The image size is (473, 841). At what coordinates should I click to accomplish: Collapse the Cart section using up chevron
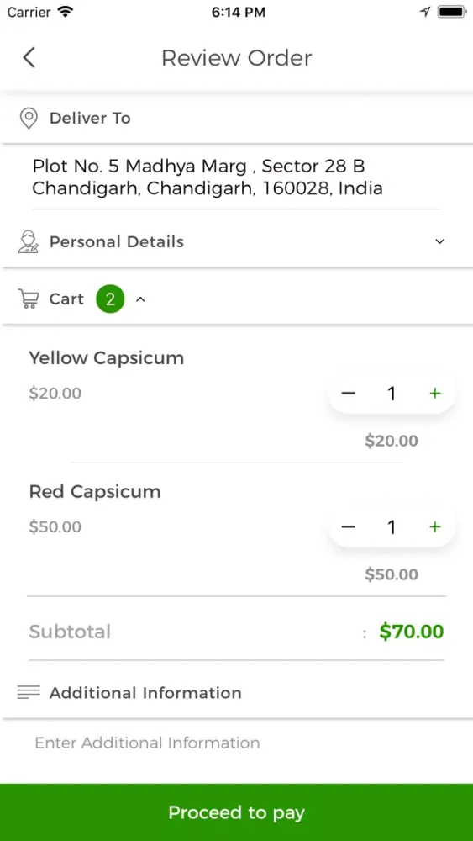140,299
